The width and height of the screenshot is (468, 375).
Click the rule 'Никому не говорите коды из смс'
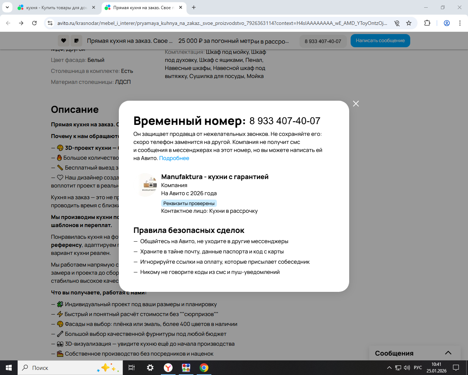(x=210, y=272)
